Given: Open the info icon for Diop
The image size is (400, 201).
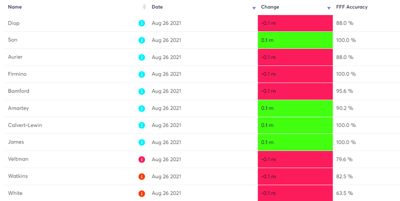Looking at the screenshot, I should pyautogui.click(x=141, y=23).
